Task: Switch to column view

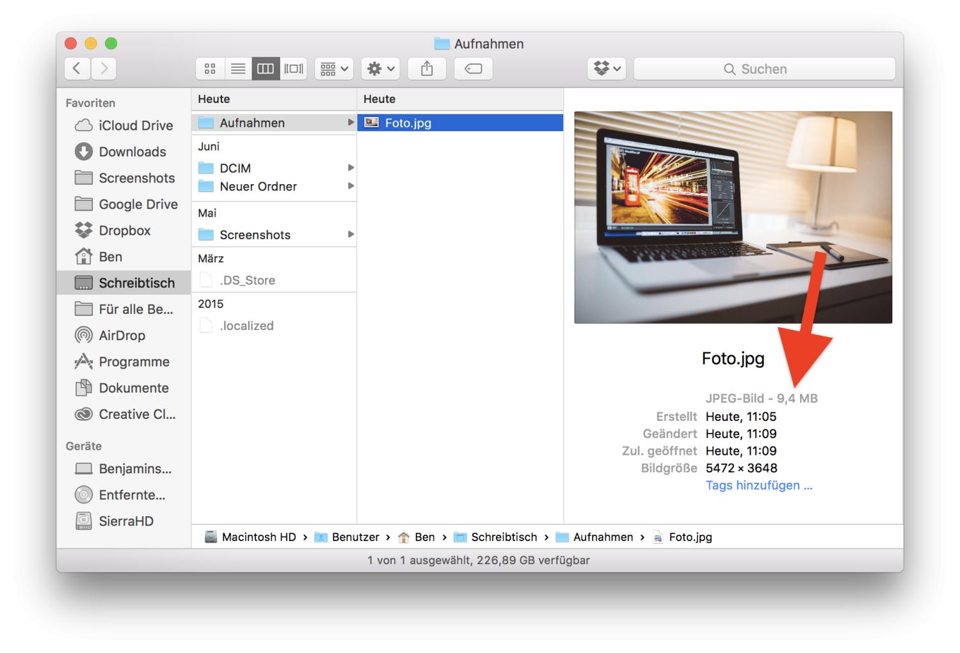Action: (266, 68)
